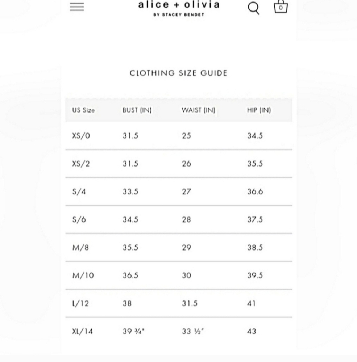Click the XS/2 size row label
This screenshot has width=357, height=362.
(81, 164)
